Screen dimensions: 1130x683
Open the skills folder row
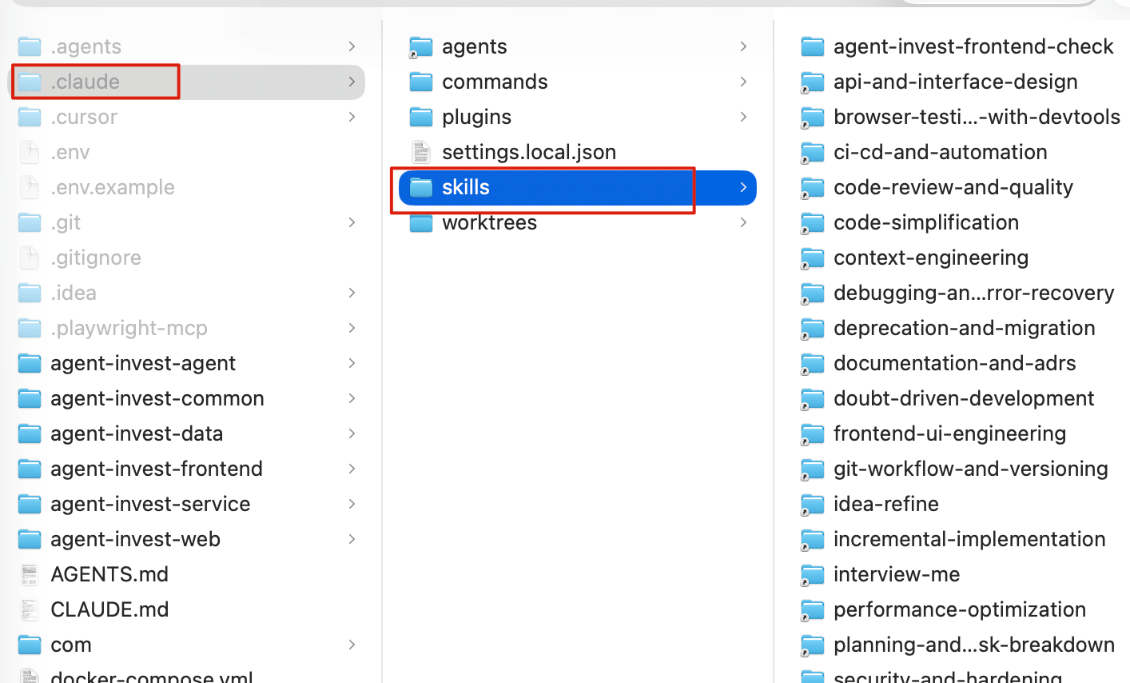[x=577, y=187]
